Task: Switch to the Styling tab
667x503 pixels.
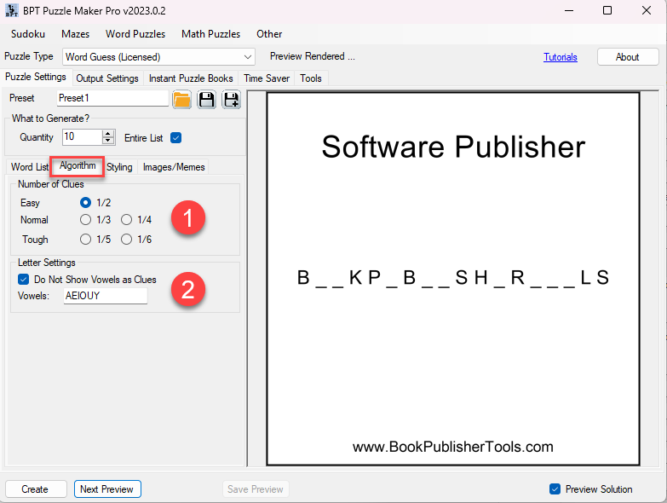Action: pos(119,167)
